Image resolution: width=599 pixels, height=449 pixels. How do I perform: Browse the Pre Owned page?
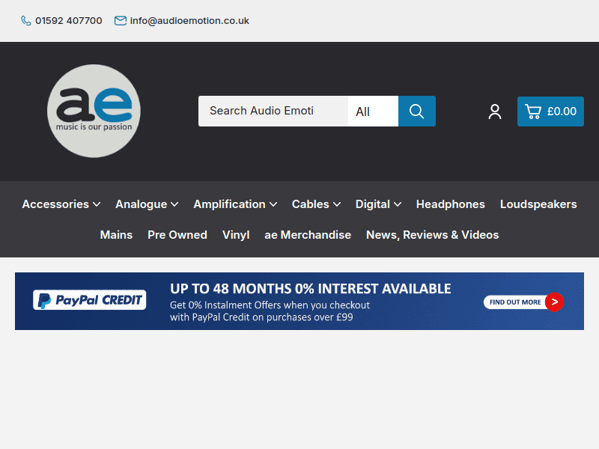(177, 235)
